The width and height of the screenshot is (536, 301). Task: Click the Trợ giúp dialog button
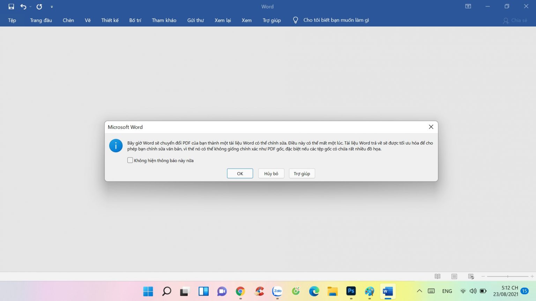(x=302, y=173)
